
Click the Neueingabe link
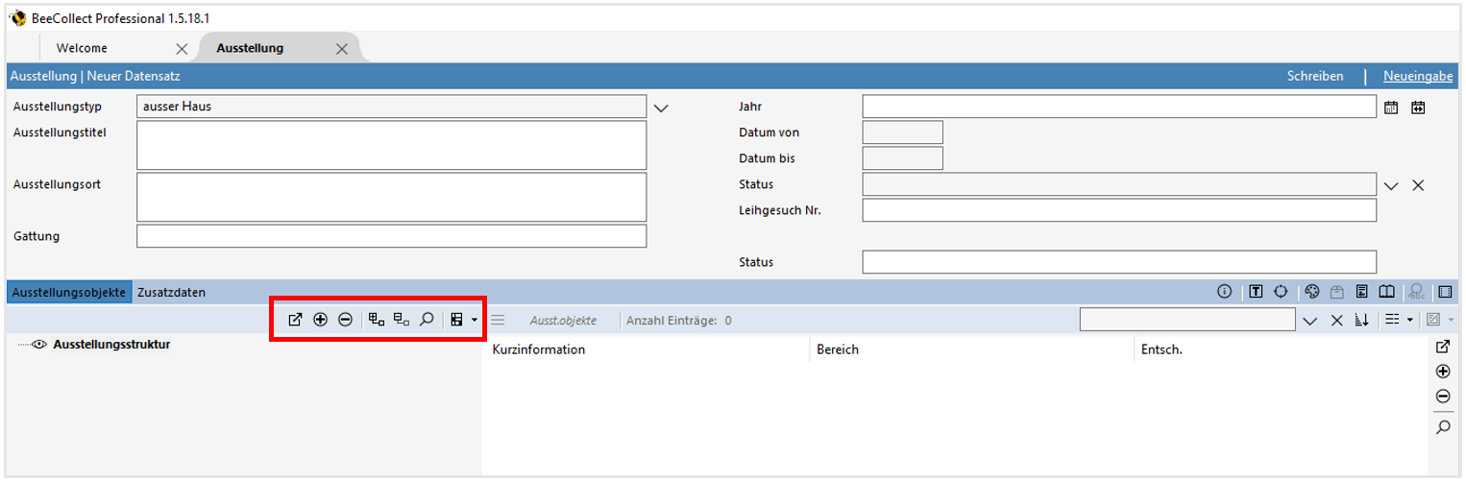click(x=1417, y=76)
